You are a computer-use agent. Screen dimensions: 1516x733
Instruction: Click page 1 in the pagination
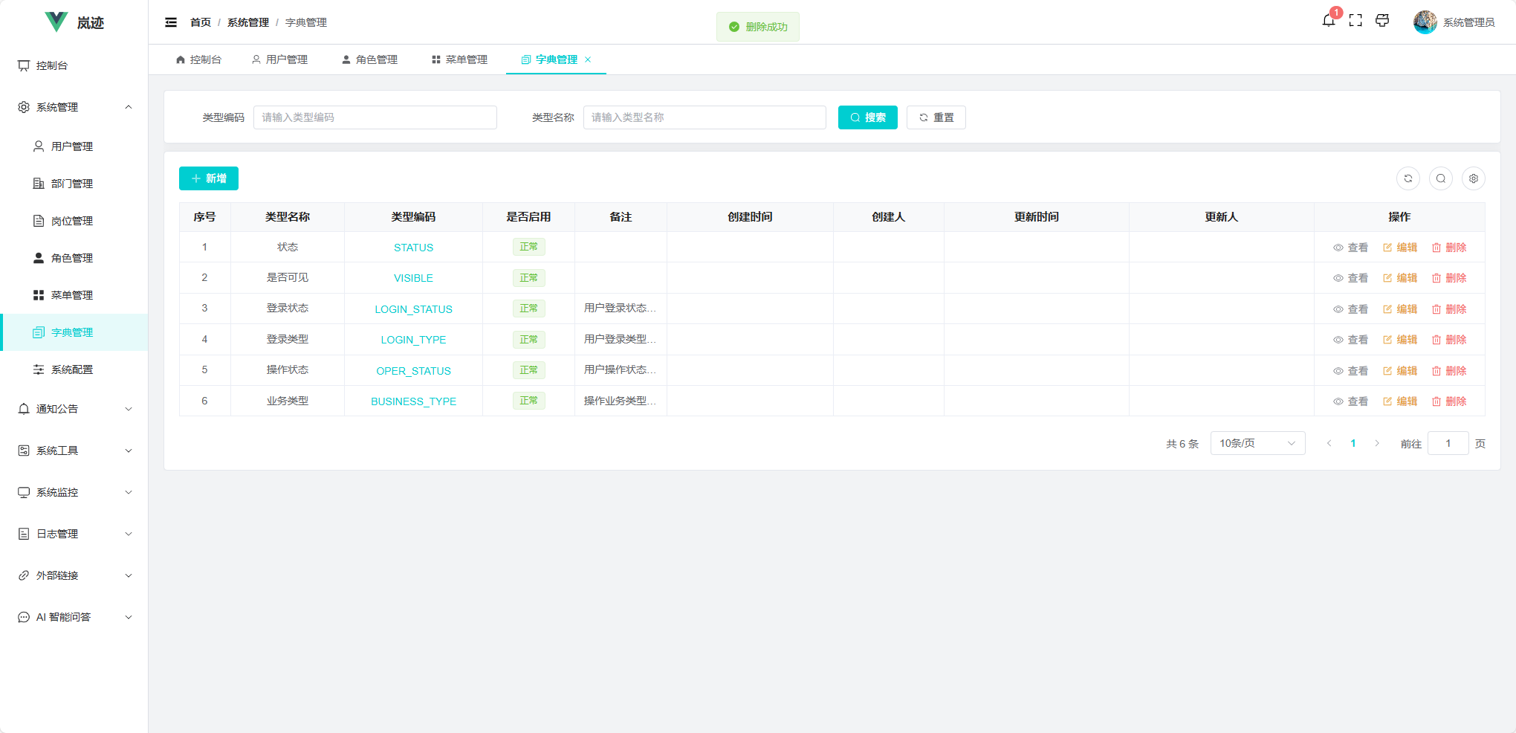(1353, 443)
